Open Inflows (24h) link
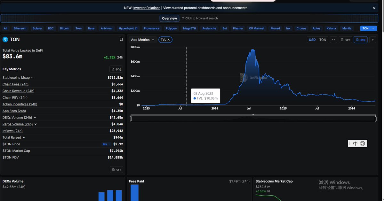 (12, 131)
